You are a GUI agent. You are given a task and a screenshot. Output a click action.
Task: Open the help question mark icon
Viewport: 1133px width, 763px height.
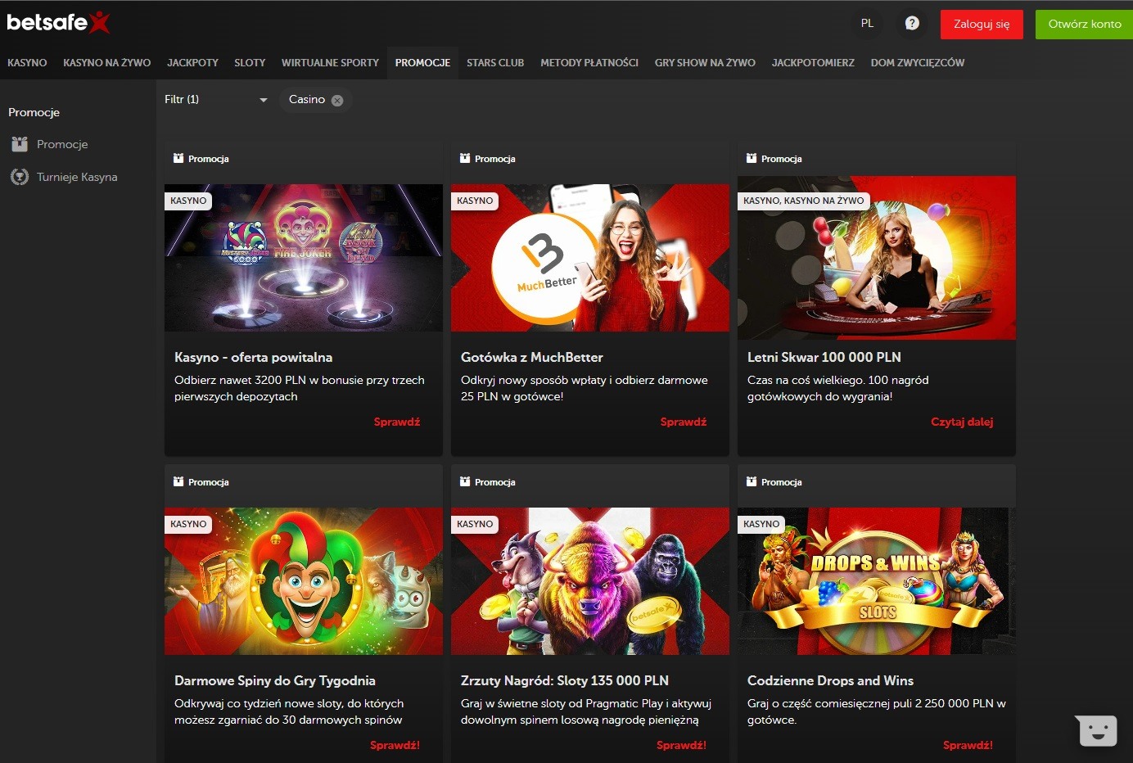click(x=912, y=24)
